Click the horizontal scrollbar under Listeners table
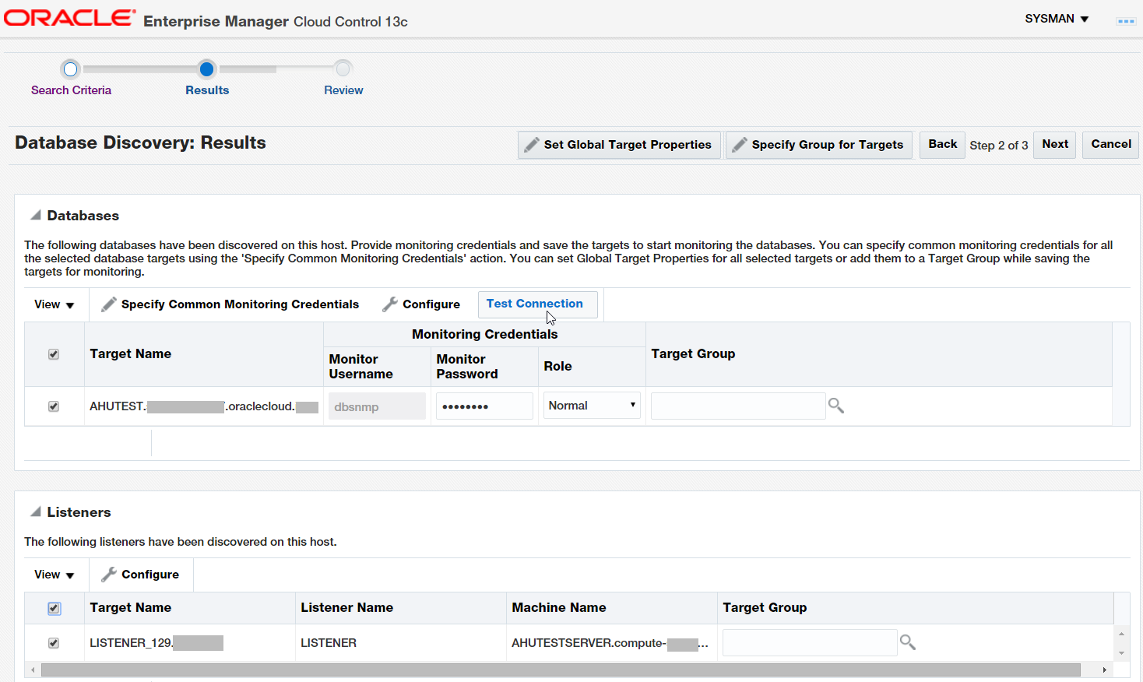Screen dimensions: 1143x682 561,670
